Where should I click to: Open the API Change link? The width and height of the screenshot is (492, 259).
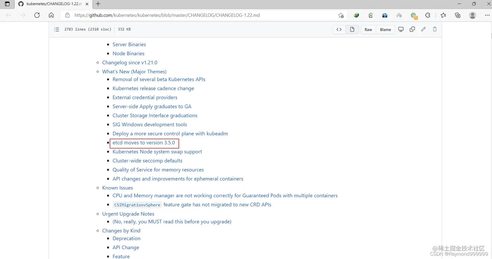coord(126,248)
